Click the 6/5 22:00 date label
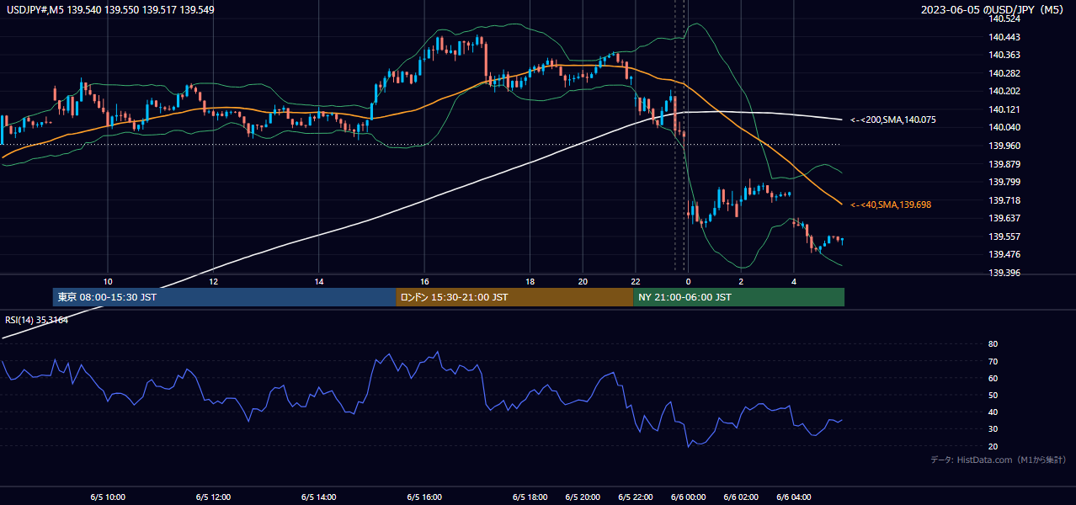Image resolution: width=1076 pixels, height=505 pixels. click(636, 497)
